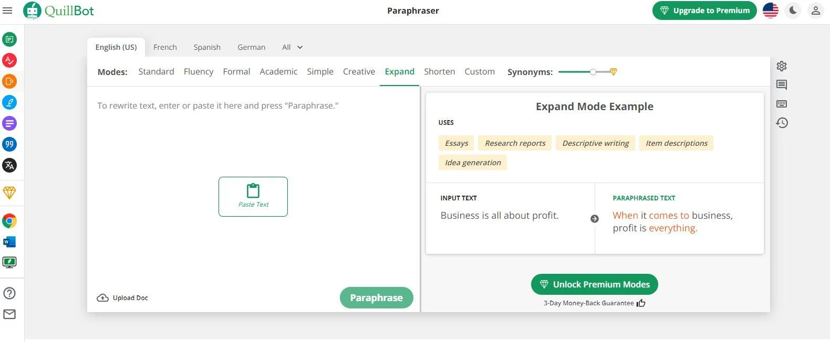Click the Premium diamond sidebar icon
This screenshot has width=830, height=342.
[9, 193]
